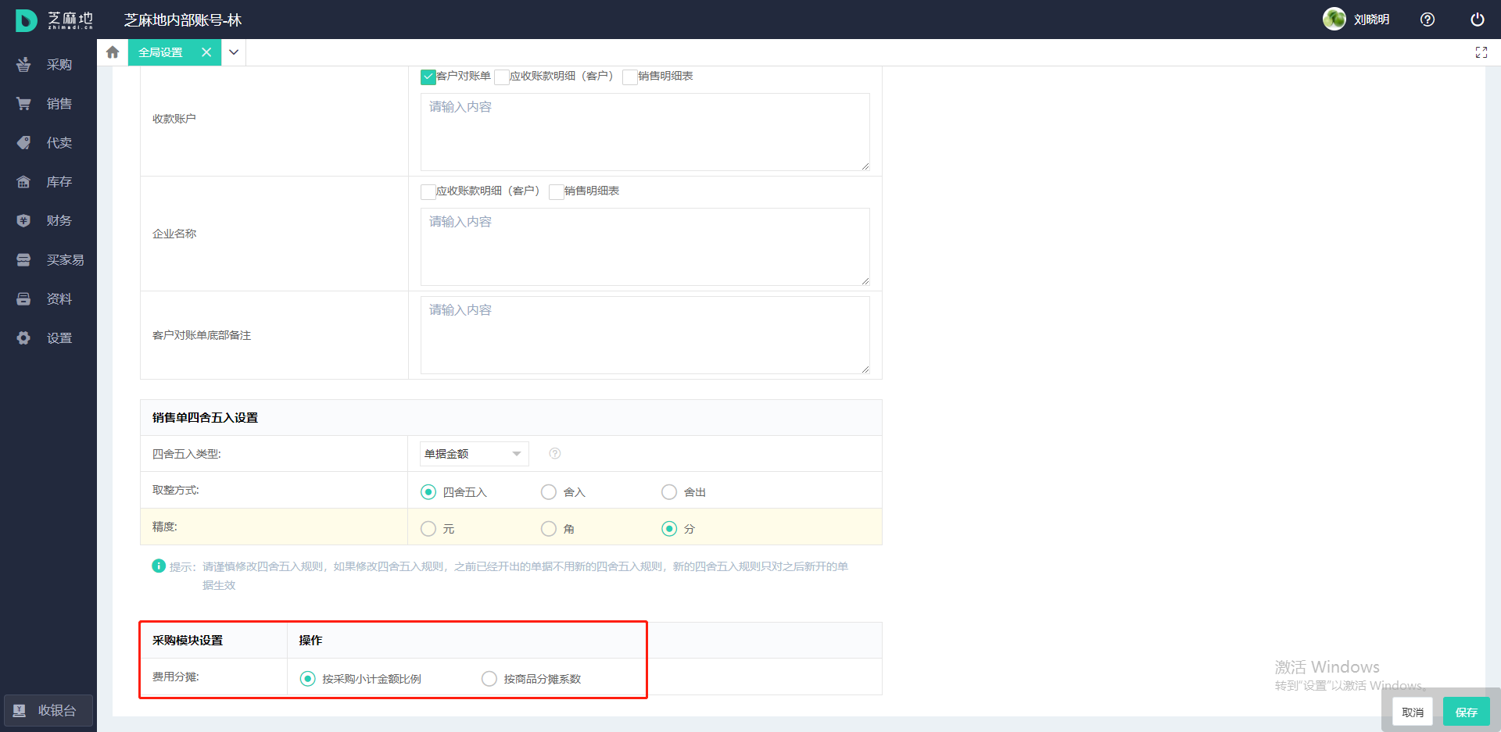This screenshot has height=732, width=1501.
Task: Click the 费用分摊: label
Action: (x=176, y=677)
